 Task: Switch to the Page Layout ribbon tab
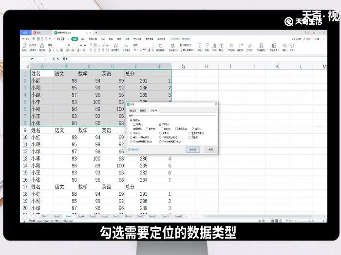[93, 39]
